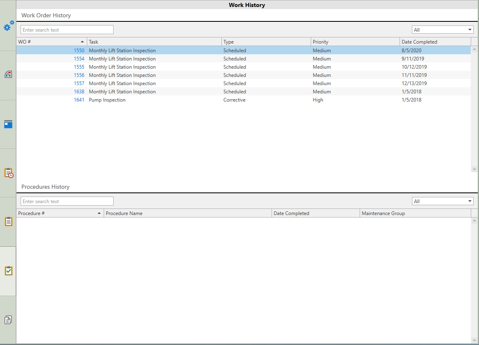Click the Scheduled type cell for WO 1557

coord(235,83)
